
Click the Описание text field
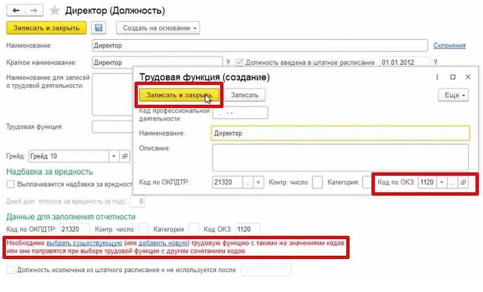(x=340, y=157)
